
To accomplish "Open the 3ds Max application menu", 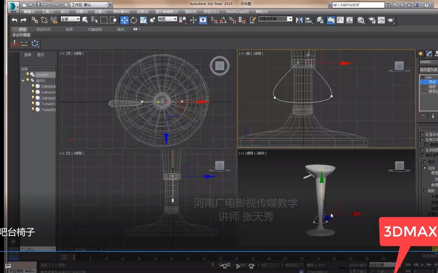I will coord(13,7).
